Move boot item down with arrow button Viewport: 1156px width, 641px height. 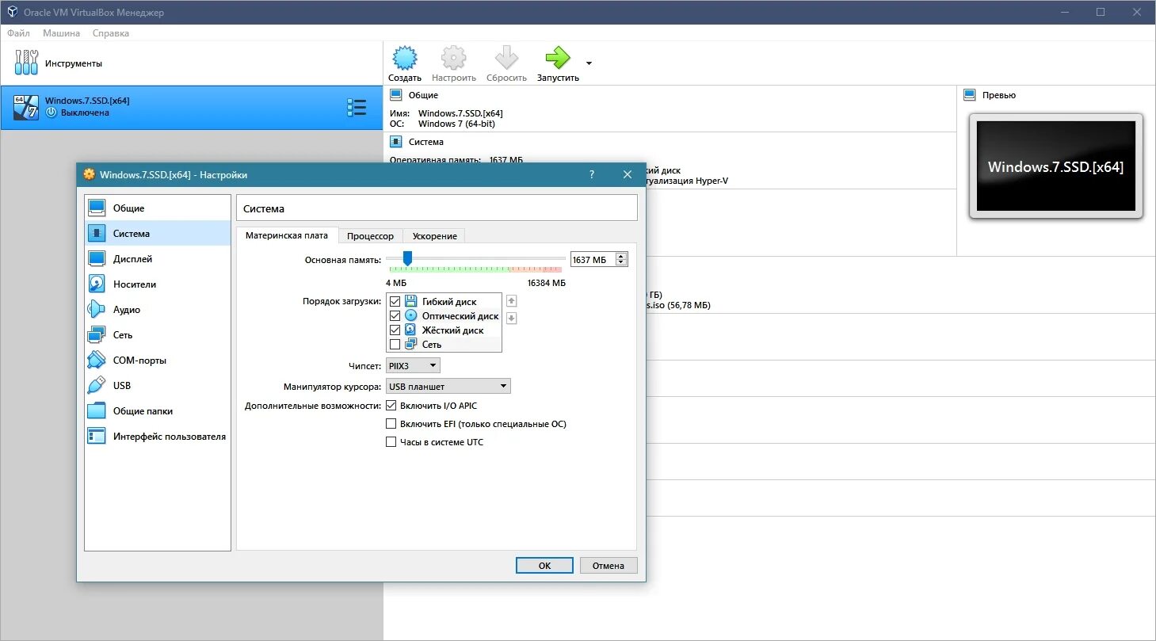[511, 319]
